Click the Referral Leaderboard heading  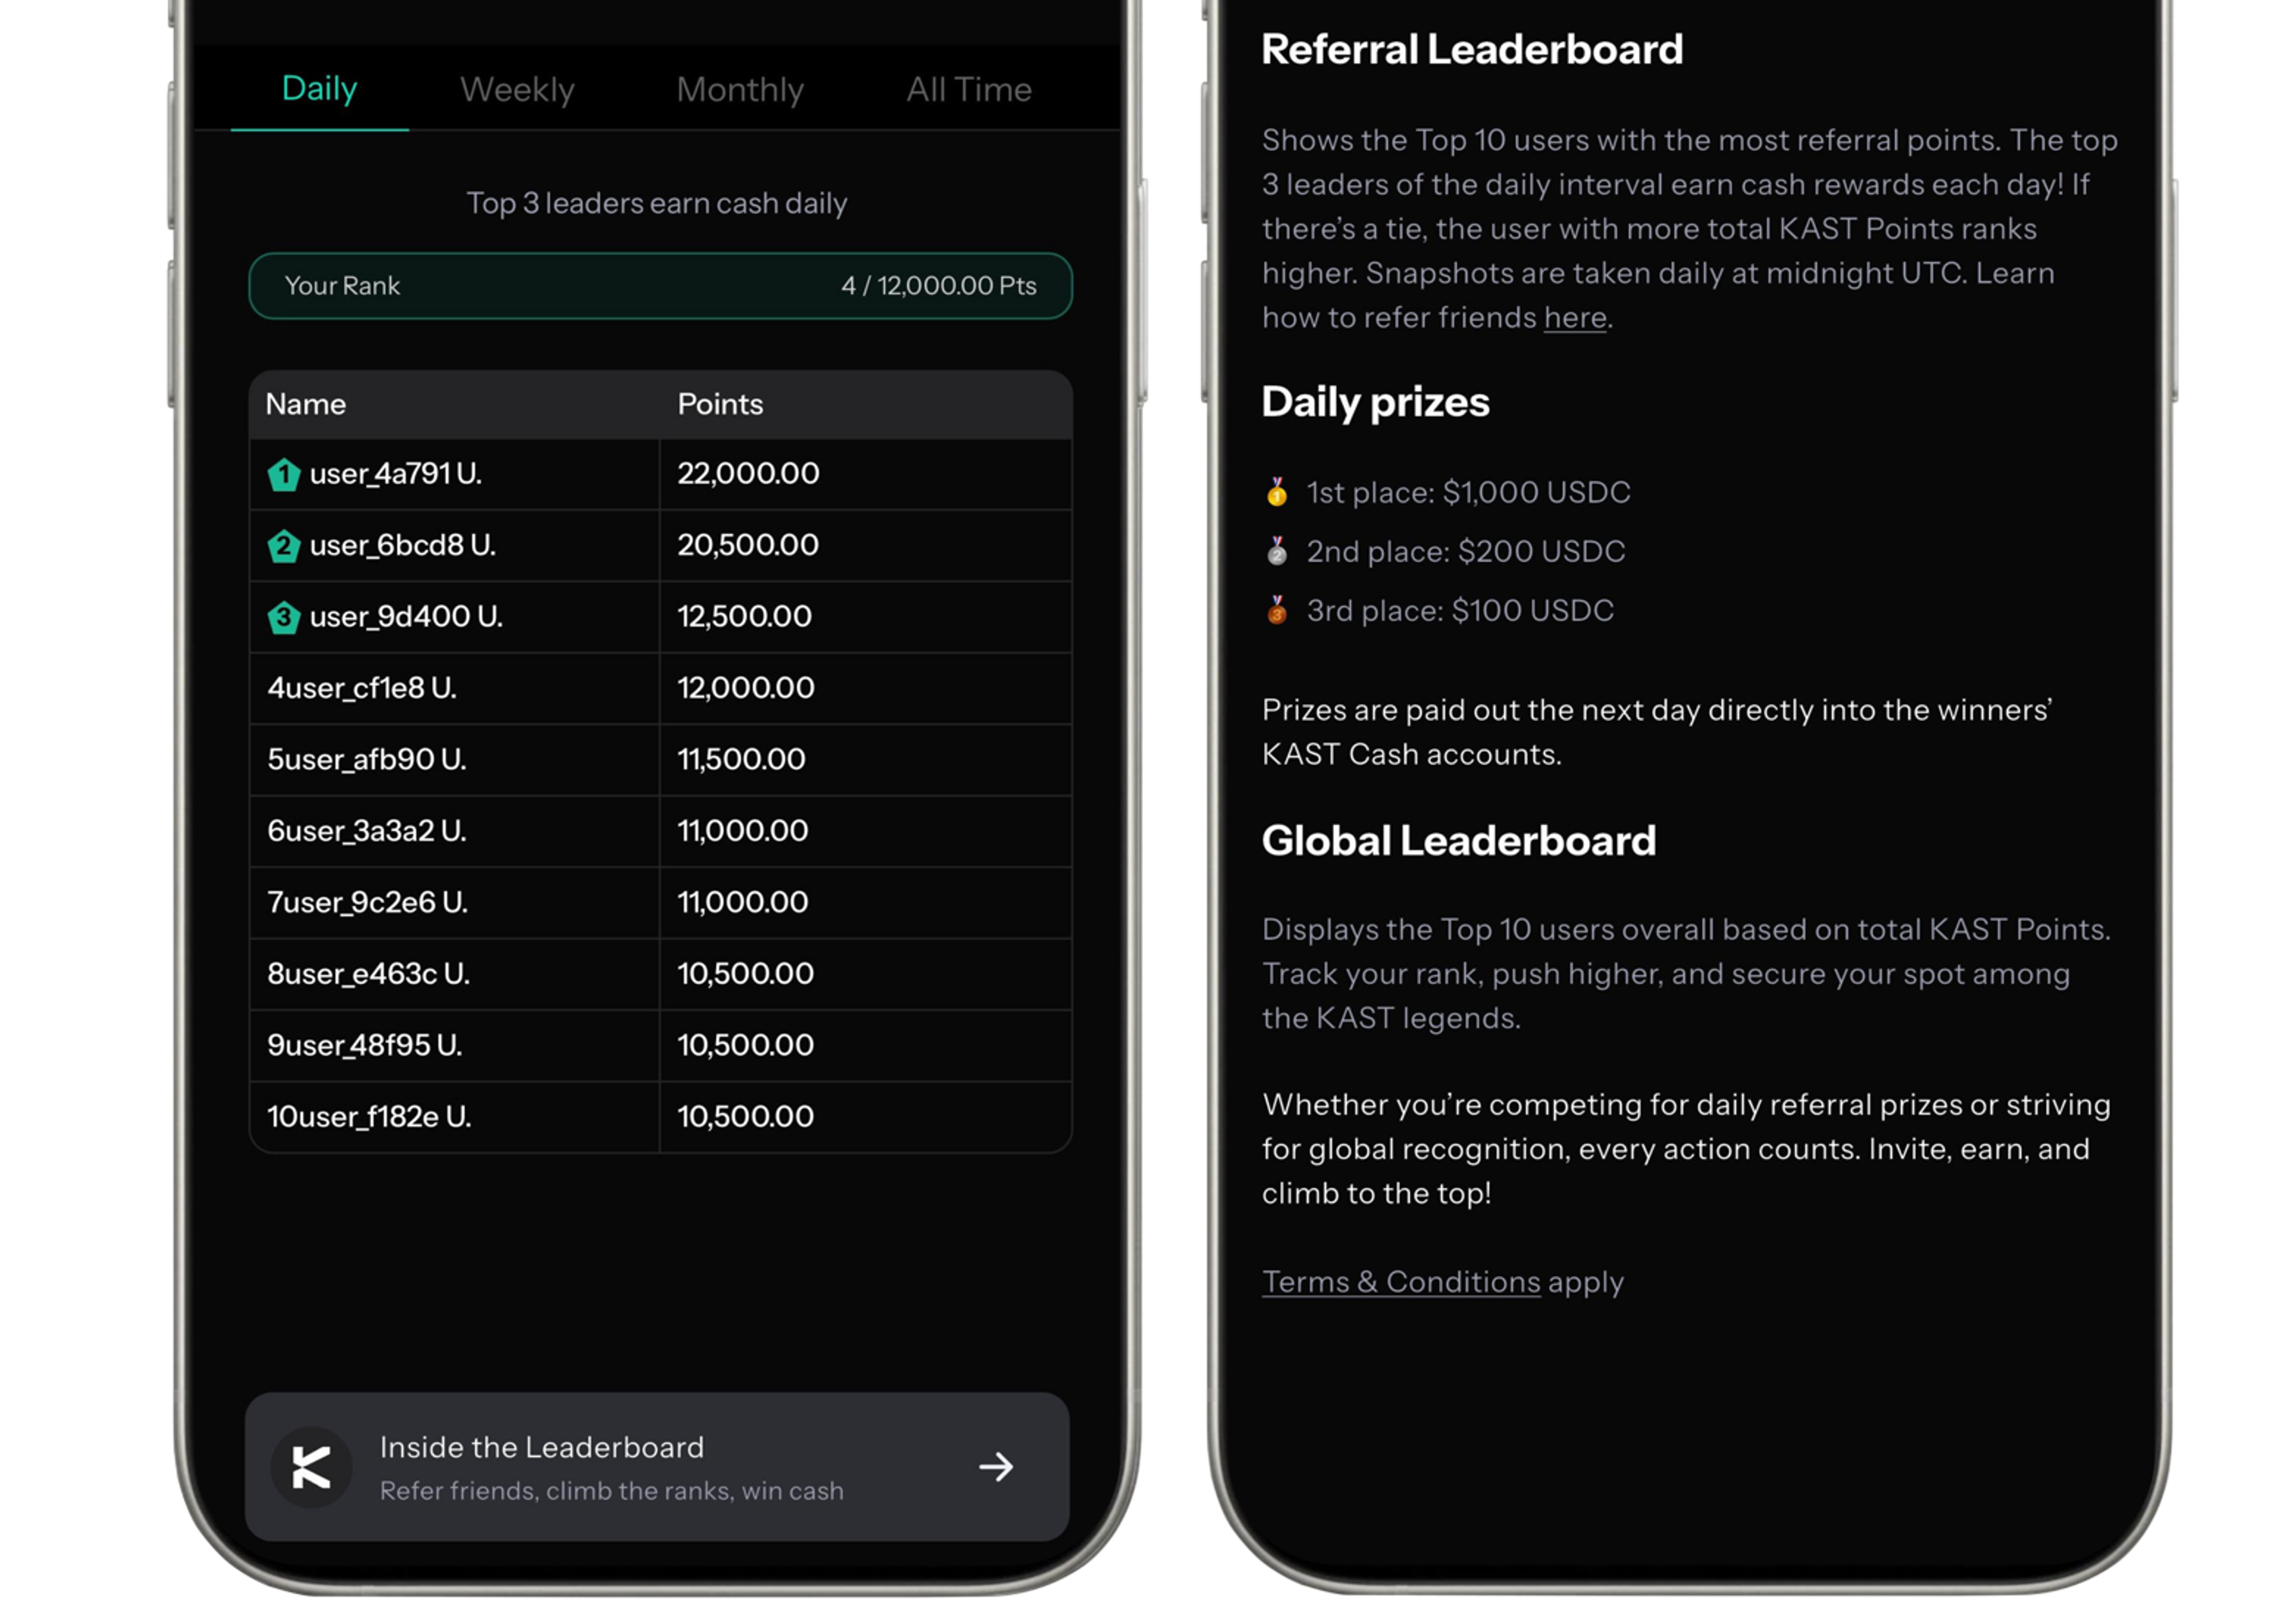coord(1472,50)
